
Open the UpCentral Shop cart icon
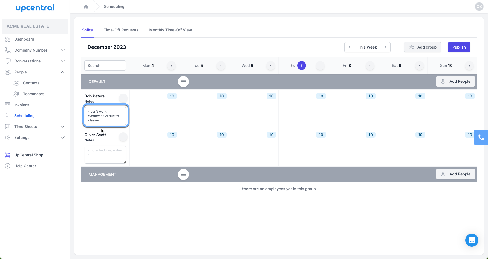tap(8, 155)
